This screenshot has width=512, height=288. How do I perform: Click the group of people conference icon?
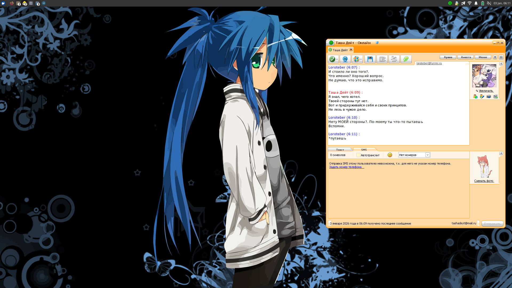(394, 59)
